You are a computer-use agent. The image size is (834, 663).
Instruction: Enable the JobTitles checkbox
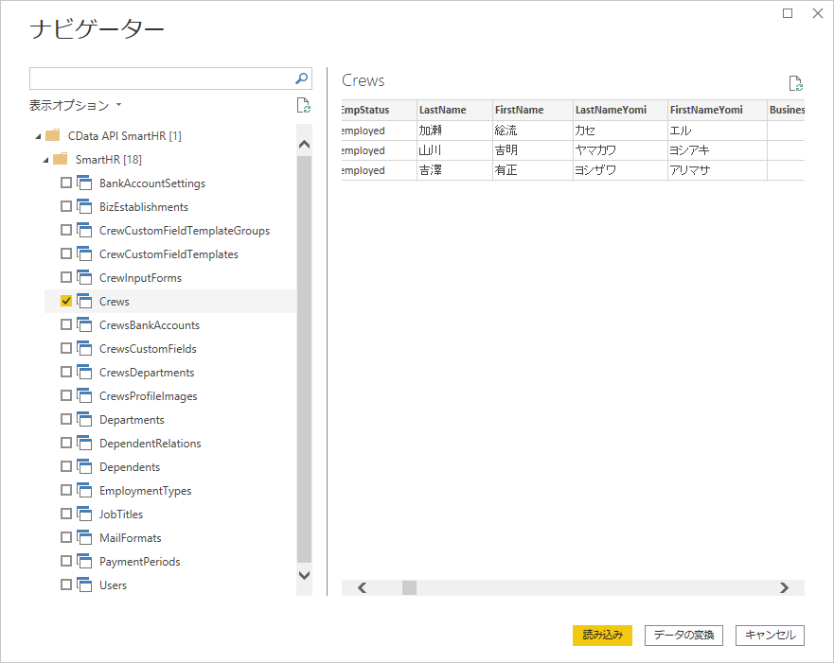pyautogui.click(x=66, y=514)
